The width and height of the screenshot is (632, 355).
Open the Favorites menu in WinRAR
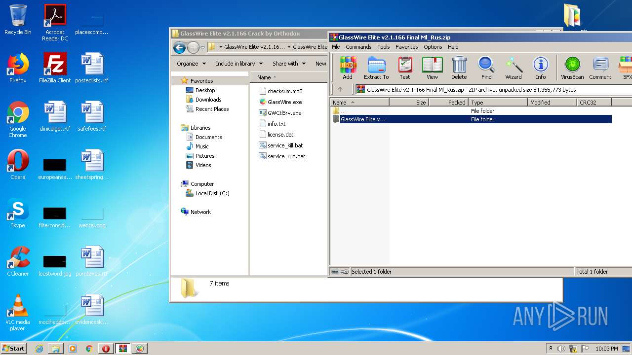coord(407,47)
